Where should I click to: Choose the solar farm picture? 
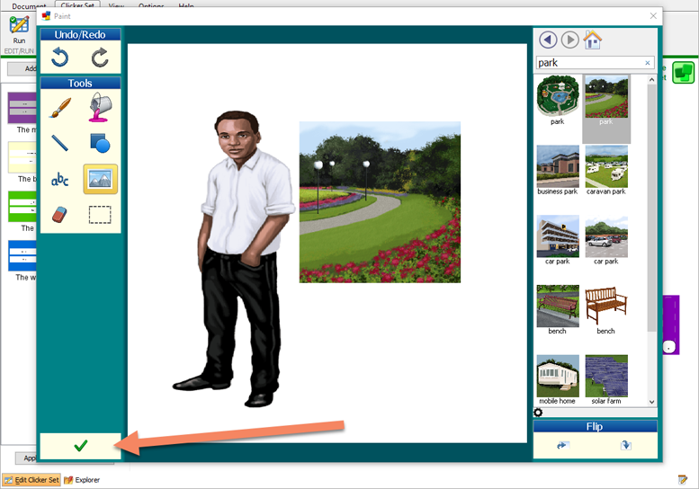606,379
